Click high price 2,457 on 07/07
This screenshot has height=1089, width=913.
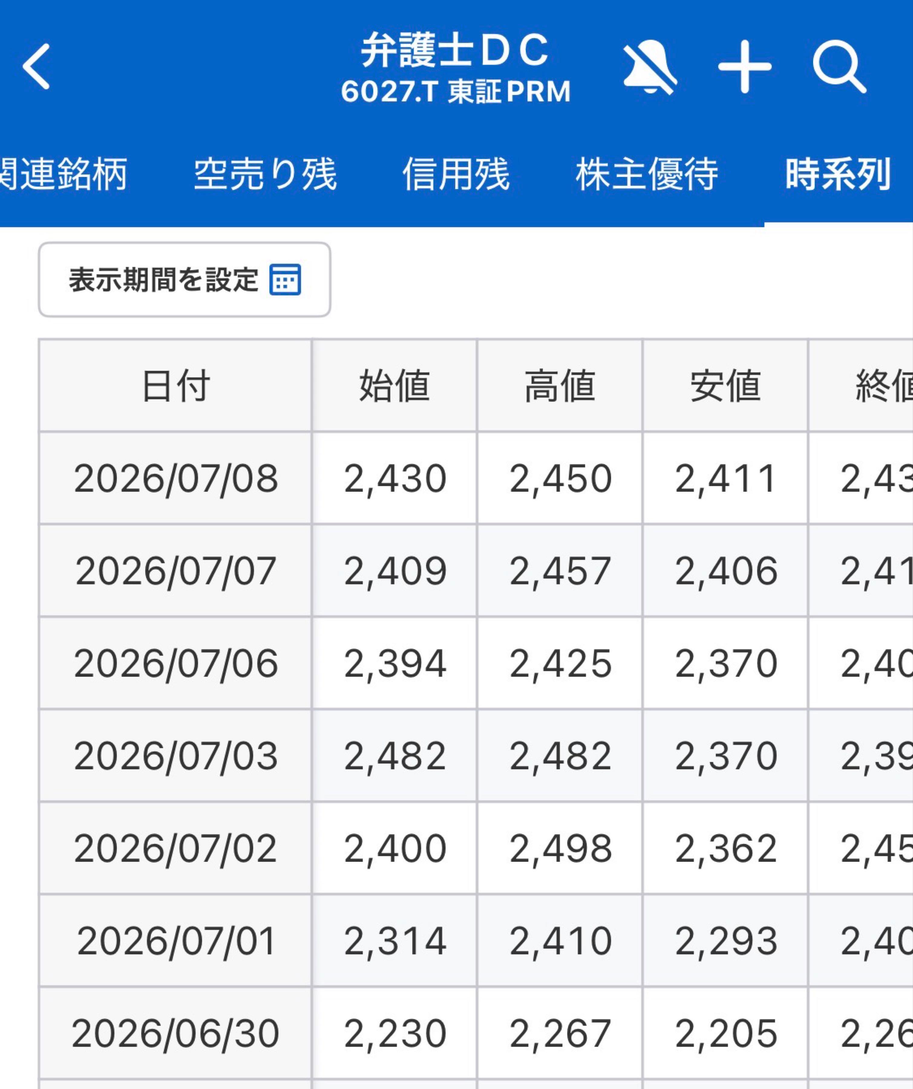click(x=560, y=571)
